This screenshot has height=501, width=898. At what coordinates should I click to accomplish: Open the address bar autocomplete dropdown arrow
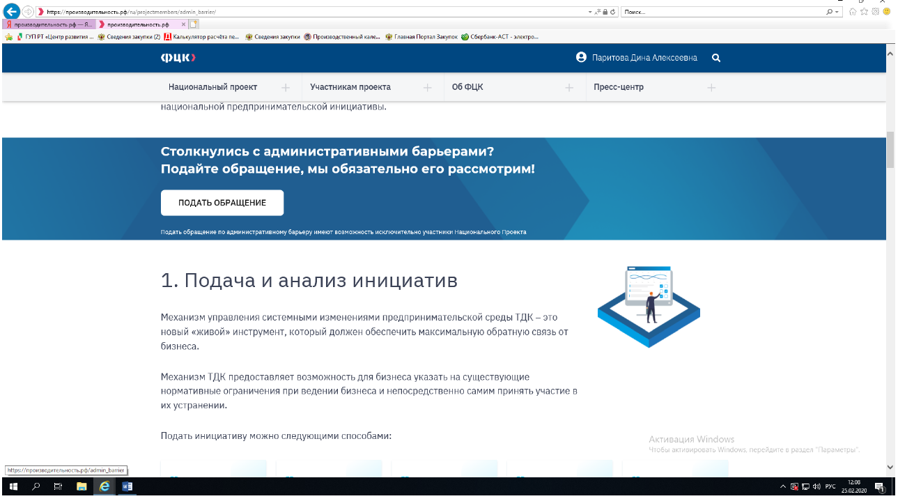[x=590, y=12]
